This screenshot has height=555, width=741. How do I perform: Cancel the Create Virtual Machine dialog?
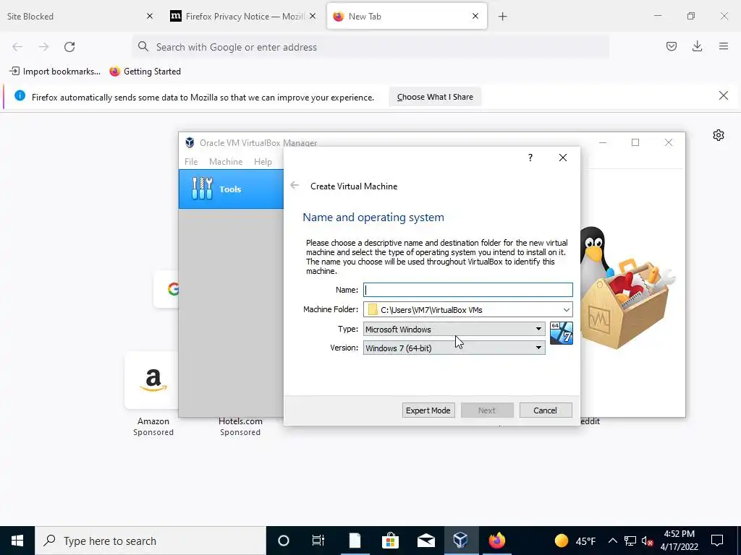click(x=546, y=410)
